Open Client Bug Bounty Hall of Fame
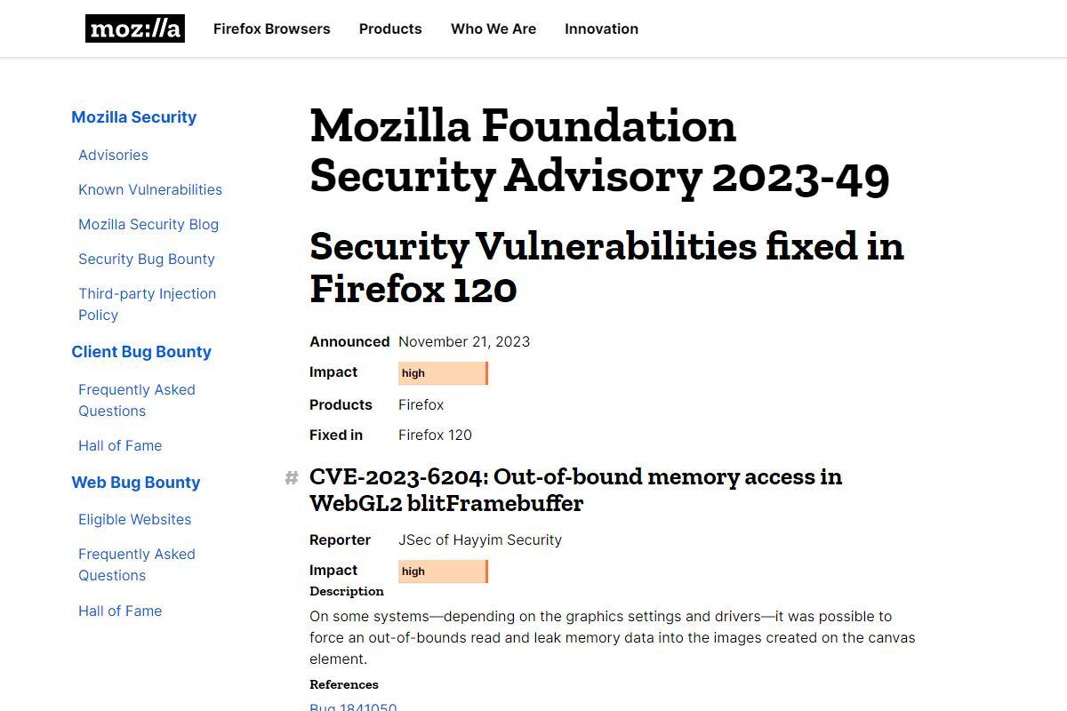The width and height of the screenshot is (1067, 711). (120, 445)
